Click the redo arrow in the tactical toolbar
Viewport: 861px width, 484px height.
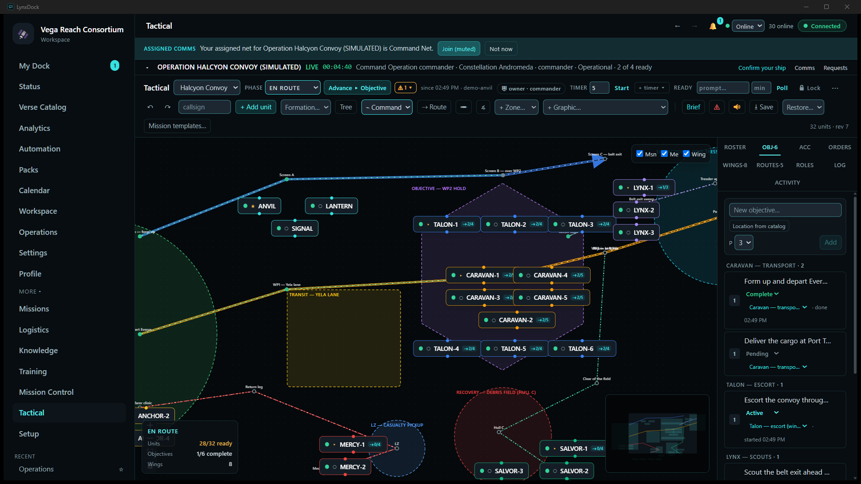(x=168, y=107)
